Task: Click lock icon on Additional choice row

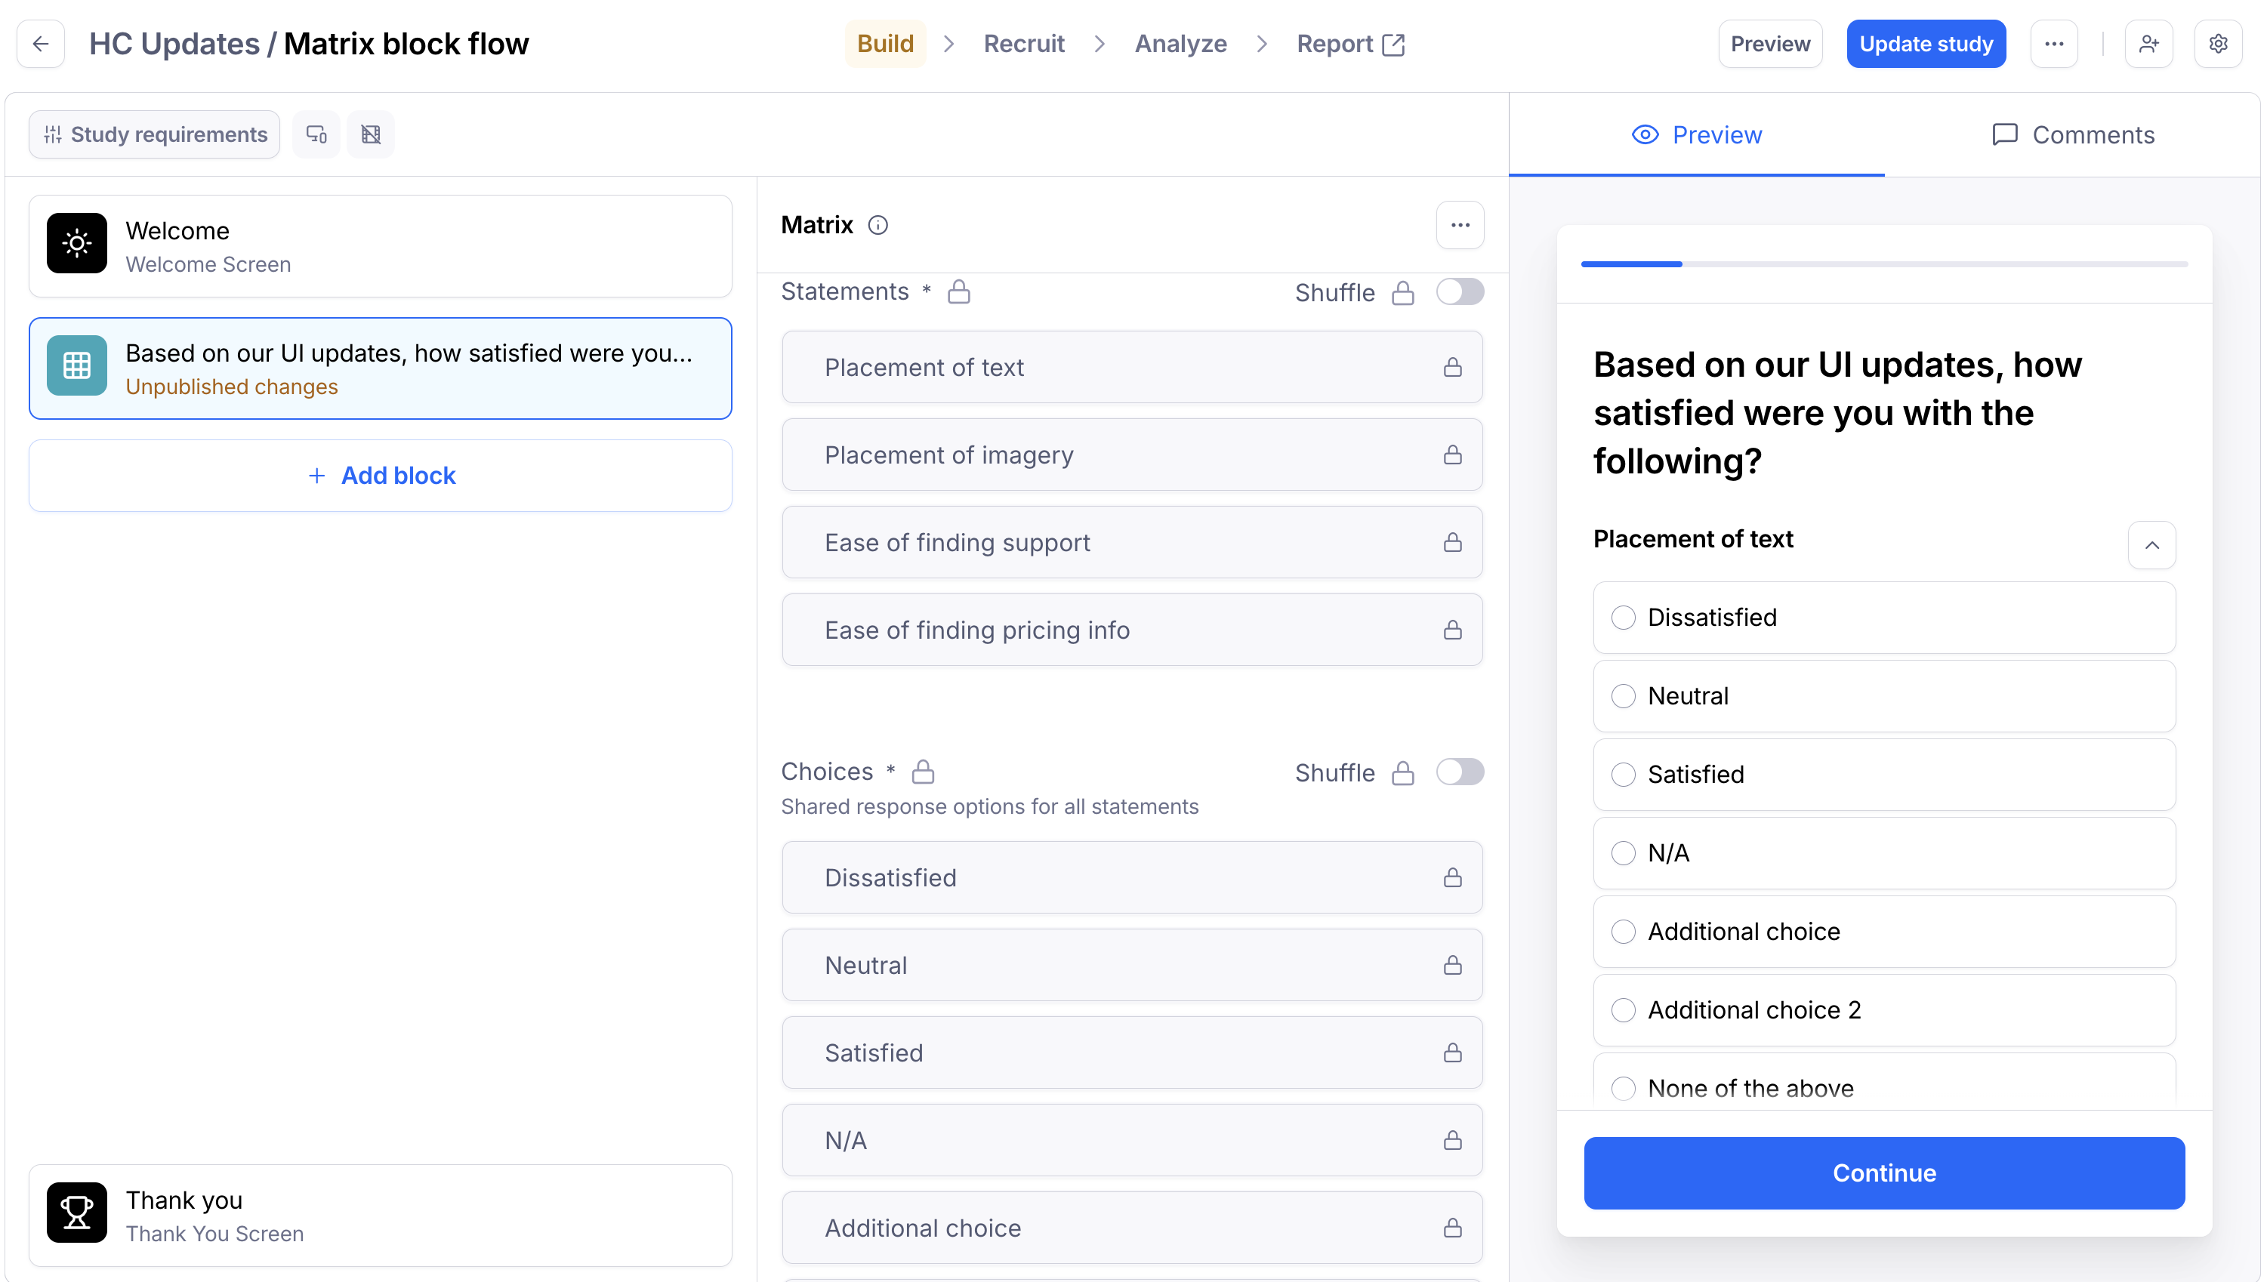Action: (x=1451, y=1228)
